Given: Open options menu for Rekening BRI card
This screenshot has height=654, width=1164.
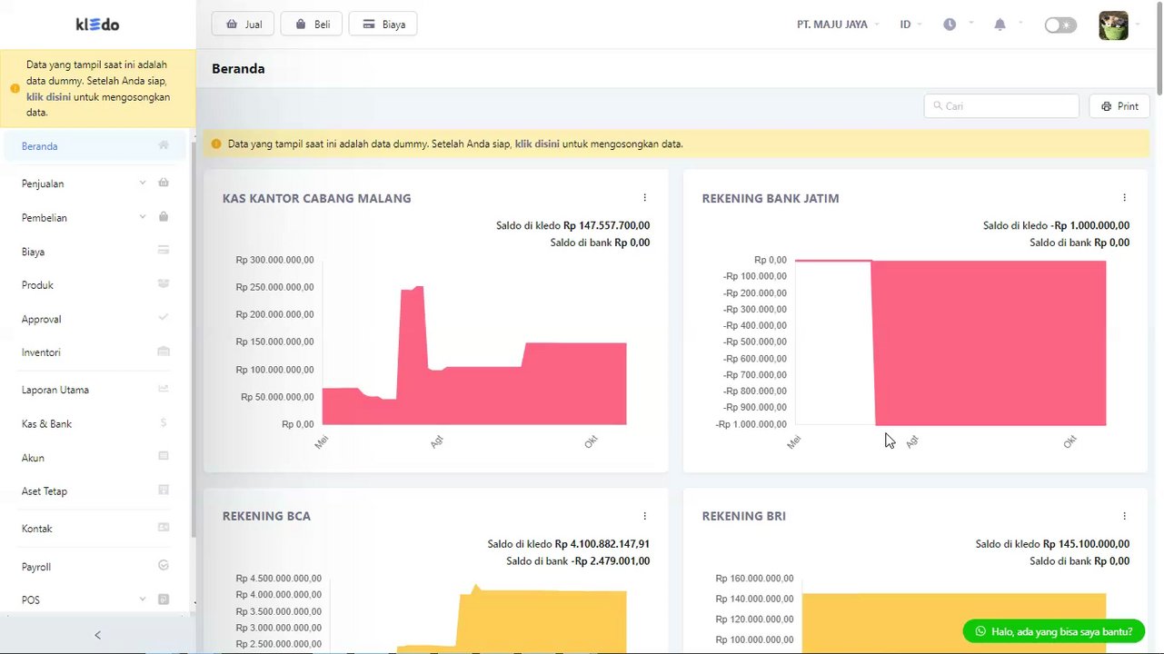Looking at the screenshot, I should point(1124,516).
